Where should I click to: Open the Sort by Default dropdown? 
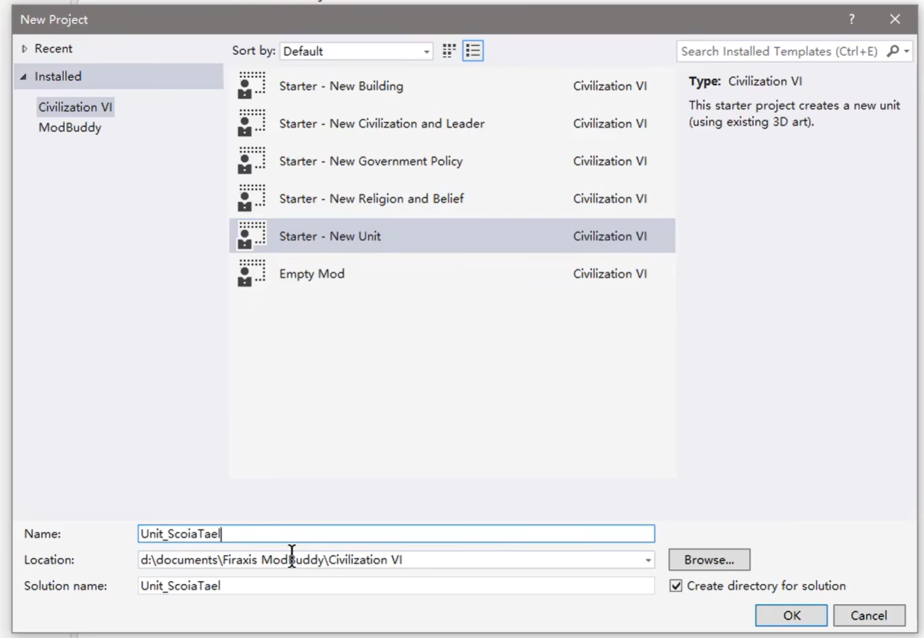tap(356, 51)
